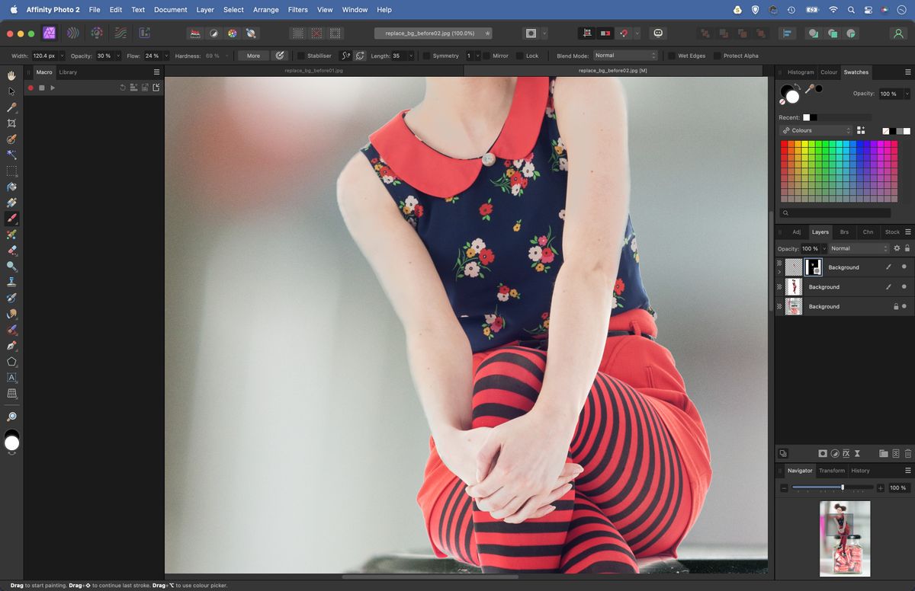Open the Hand tool for panning
This screenshot has height=591, width=915.
(x=11, y=75)
